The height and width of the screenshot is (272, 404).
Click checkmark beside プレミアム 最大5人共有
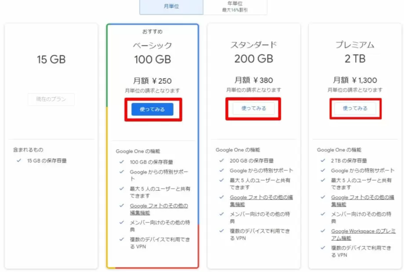(323, 180)
